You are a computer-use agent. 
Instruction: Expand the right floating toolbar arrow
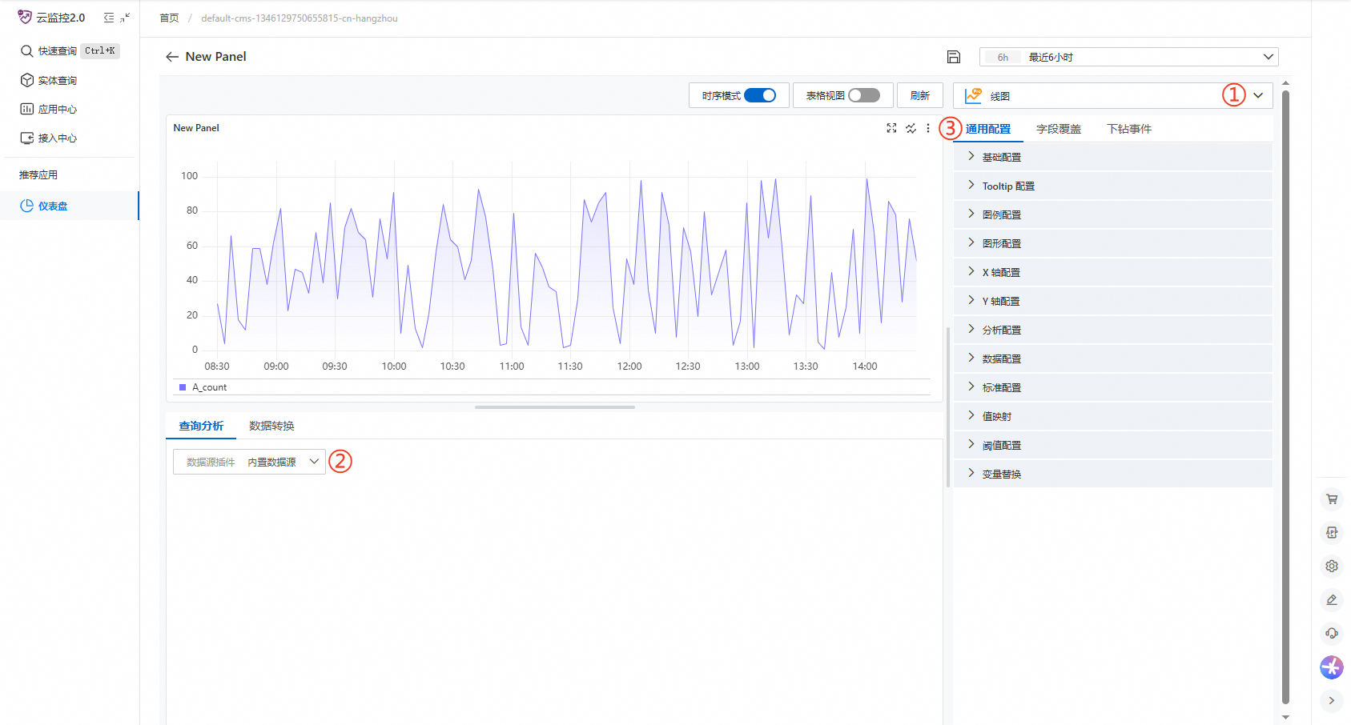point(1332,700)
